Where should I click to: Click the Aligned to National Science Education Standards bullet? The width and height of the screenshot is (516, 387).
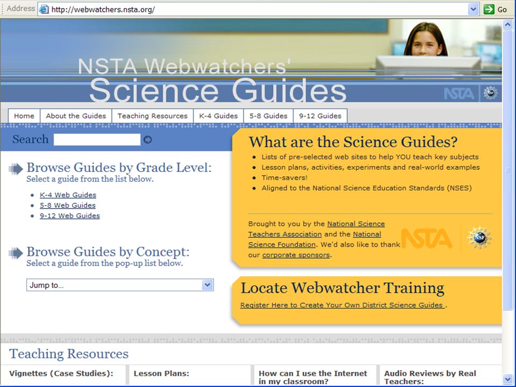click(x=367, y=188)
